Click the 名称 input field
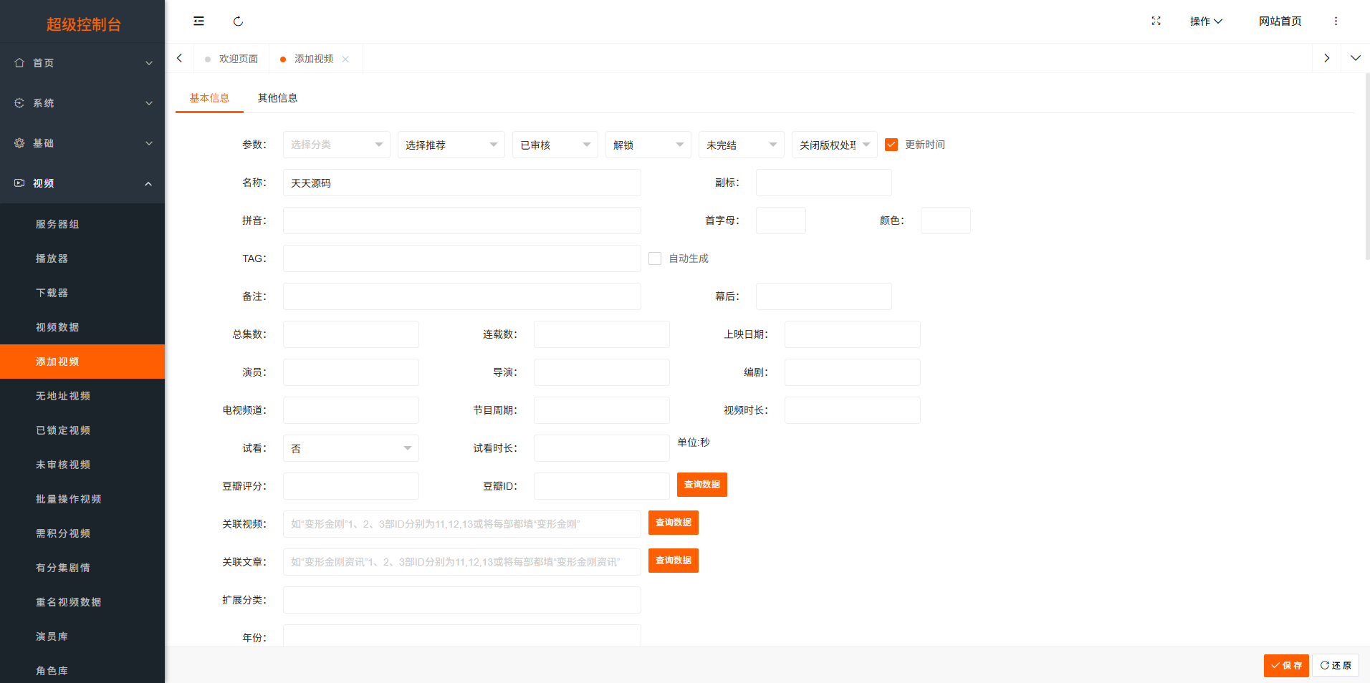 461,183
